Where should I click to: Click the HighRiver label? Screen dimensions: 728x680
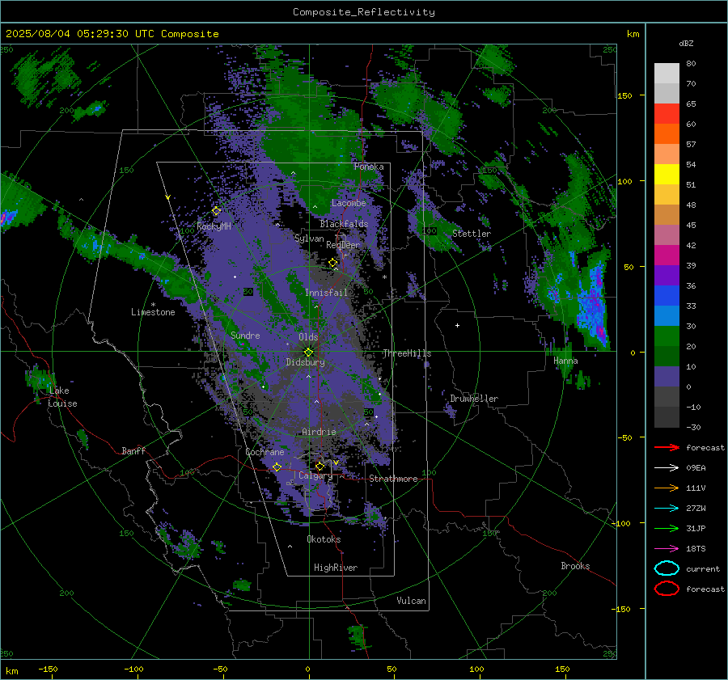pyautogui.click(x=336, y=568)
